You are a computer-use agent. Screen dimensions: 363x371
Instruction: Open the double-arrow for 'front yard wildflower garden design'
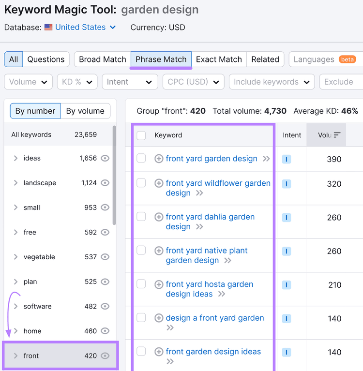tap(199, 193)
